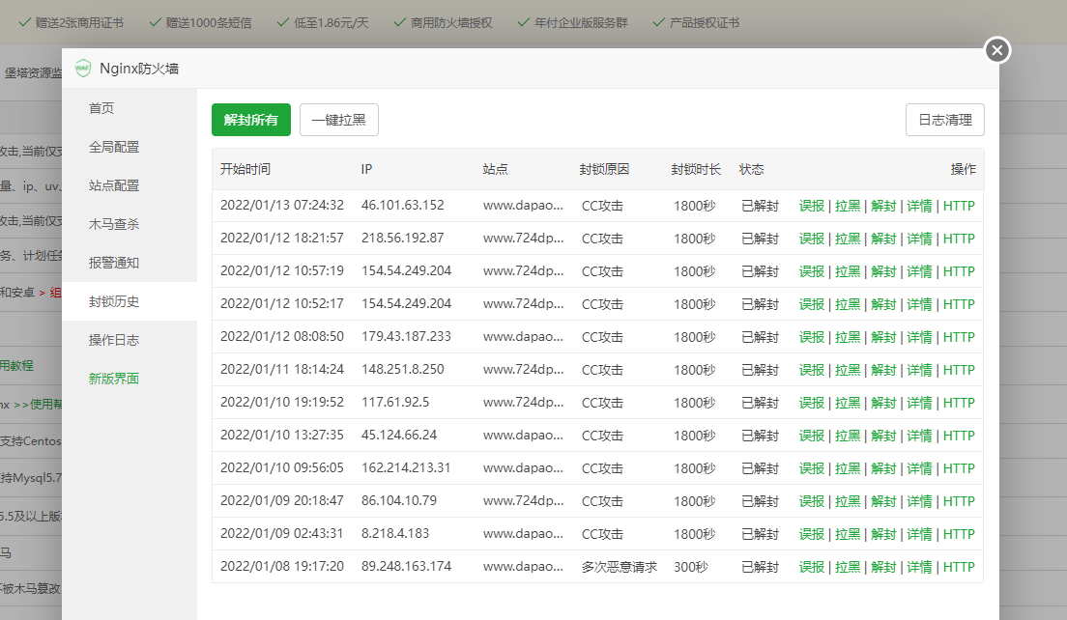Click 误报 for IP 218.56.192.87
The width and height of the screenshot is (1067, 620).
[x=811, y=239]
